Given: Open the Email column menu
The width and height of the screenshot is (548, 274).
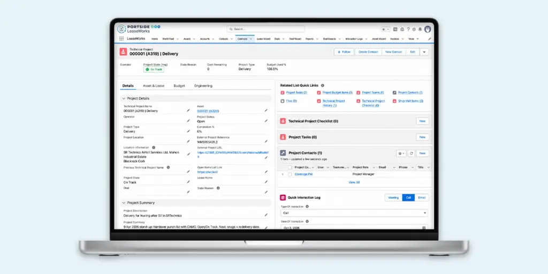Looking at the screenshot, I should pyautogui.click(x=393, y=168).
